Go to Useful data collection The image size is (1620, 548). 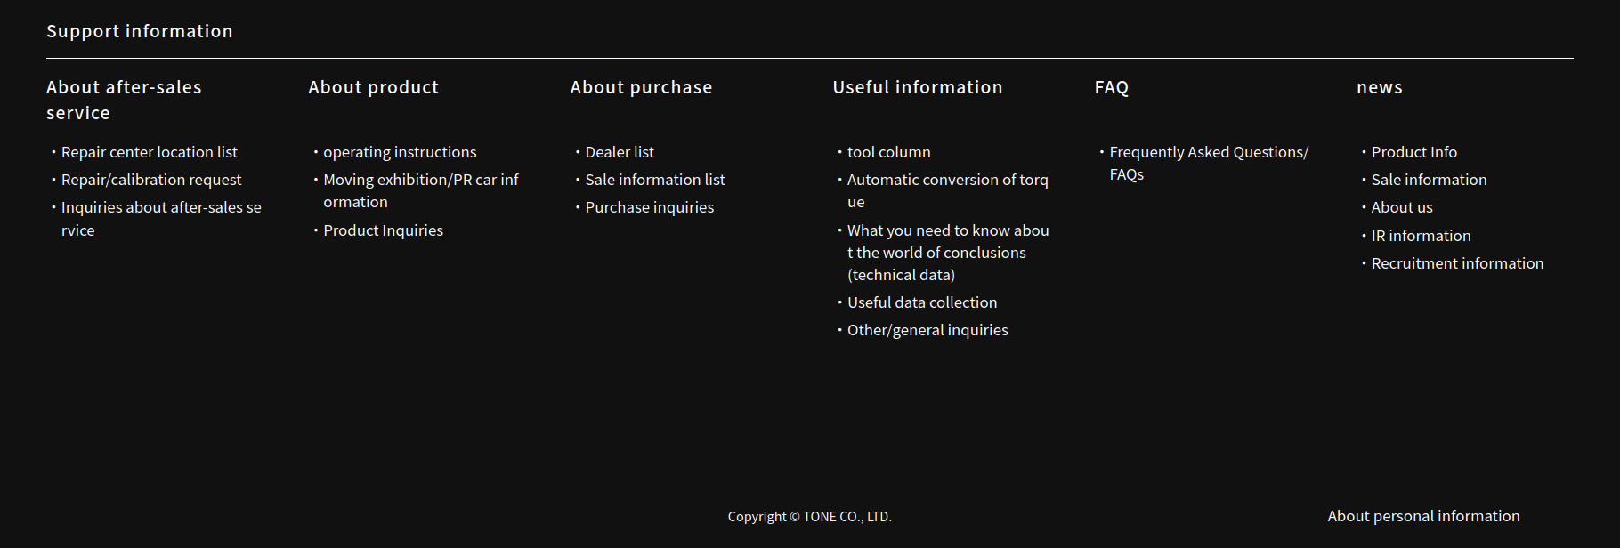tap(921, 302)
